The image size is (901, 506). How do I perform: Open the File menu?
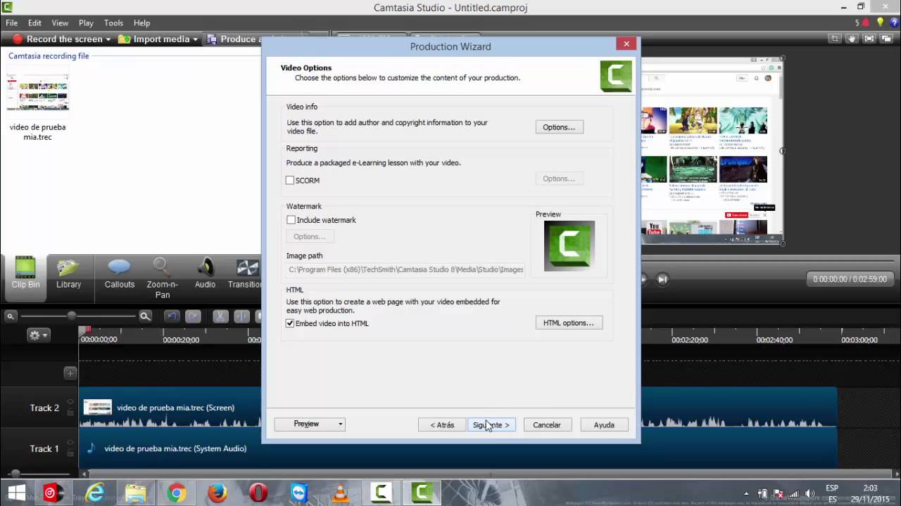click(x=12, y=23)
